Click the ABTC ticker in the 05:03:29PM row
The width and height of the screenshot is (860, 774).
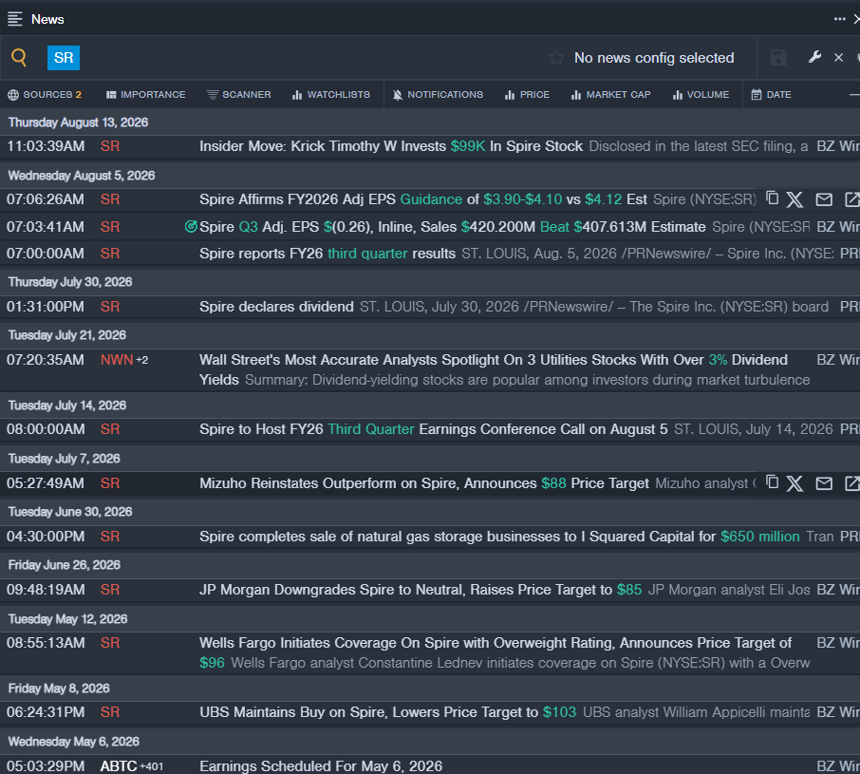[x=119, y=765]
